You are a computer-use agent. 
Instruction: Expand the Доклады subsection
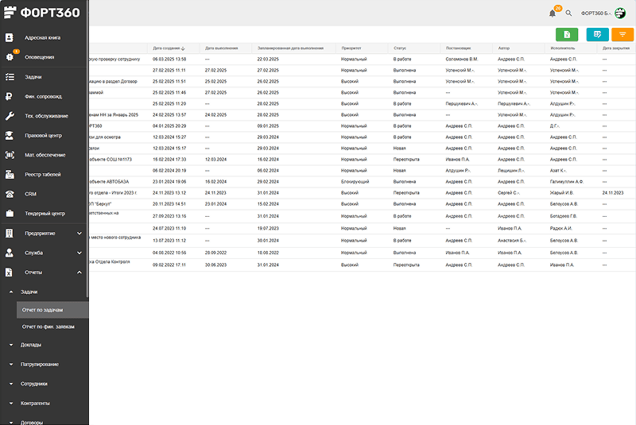(32, 345)
